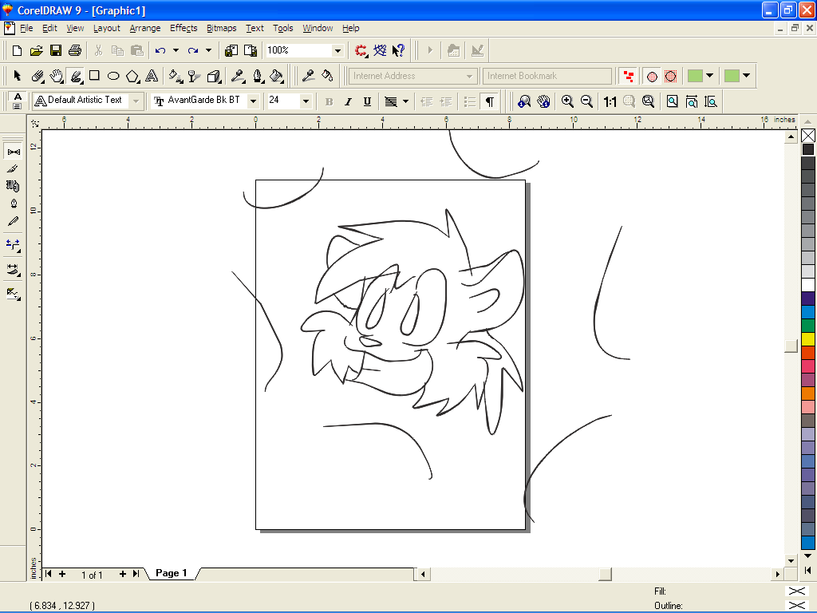Open the Effects menu

[x=184, y=28]
